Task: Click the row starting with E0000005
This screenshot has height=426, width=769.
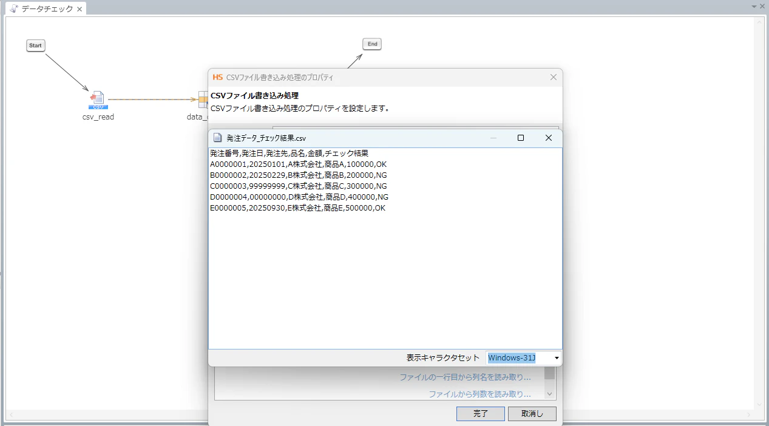Action: tap(298, 208)
